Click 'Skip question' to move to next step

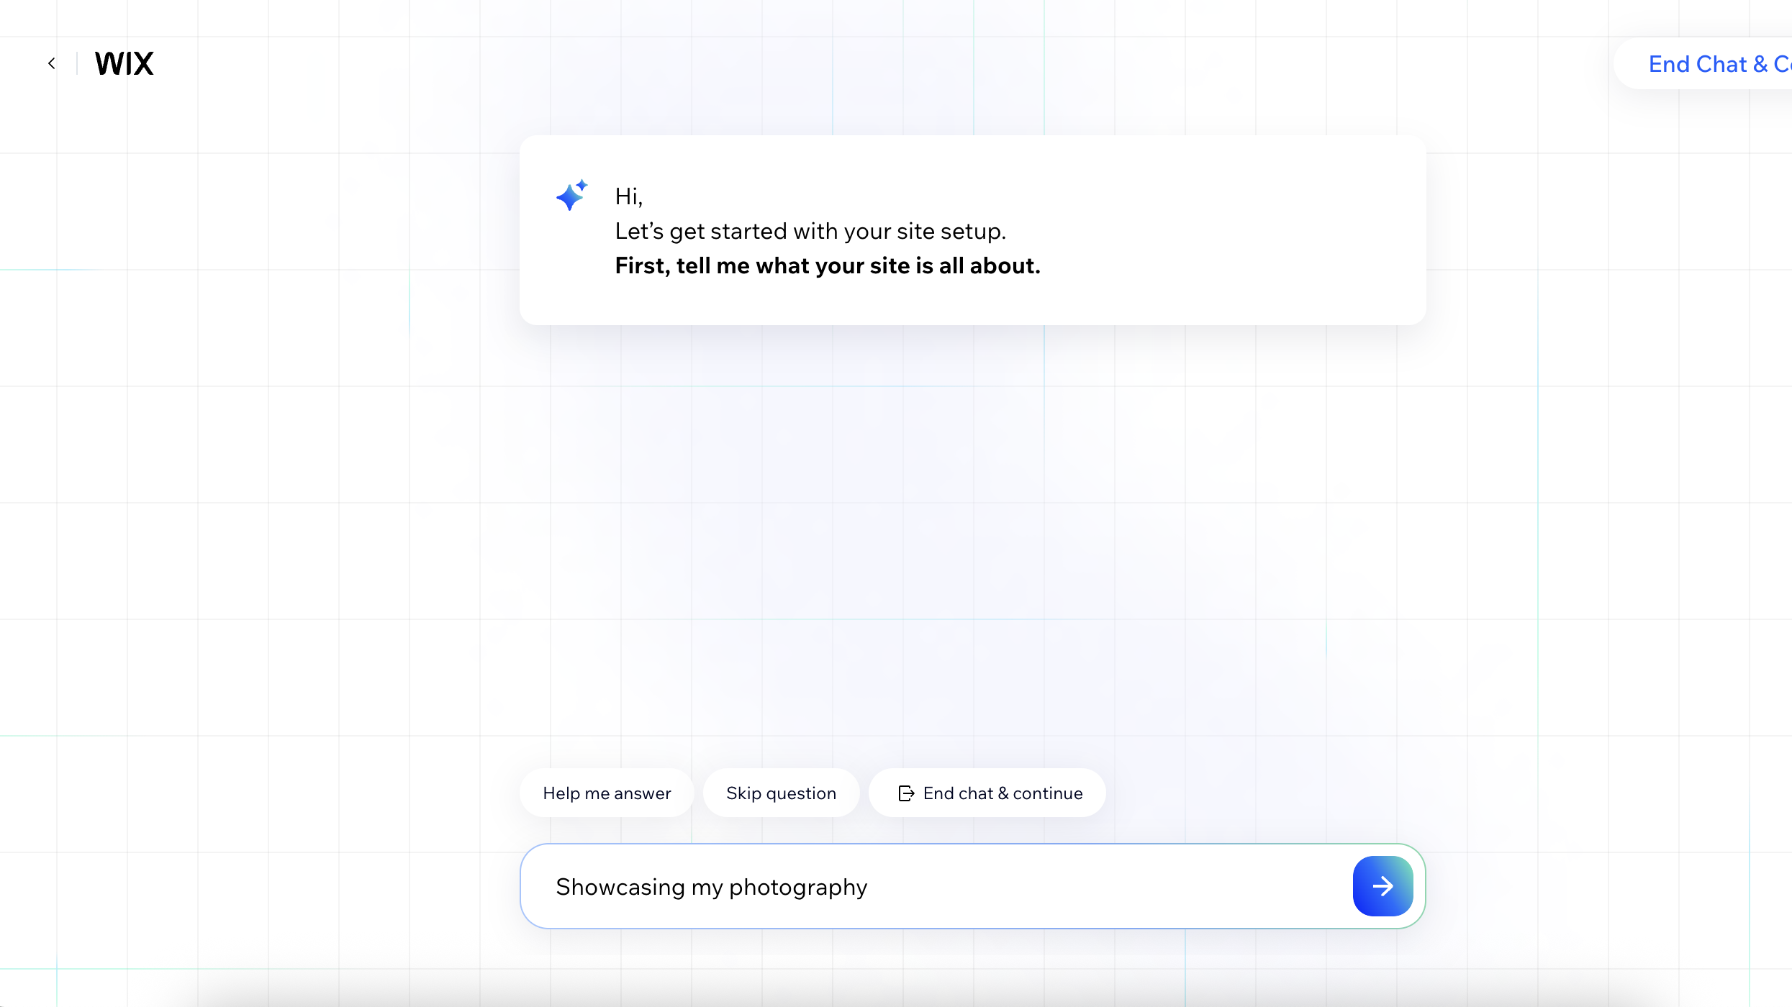[781, 793]
